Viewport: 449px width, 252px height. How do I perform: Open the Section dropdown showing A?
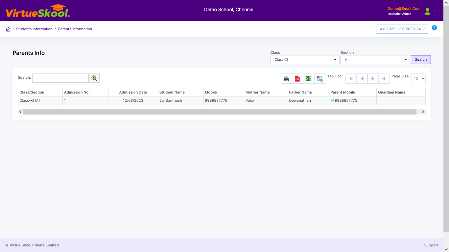[x=375, y=60]
